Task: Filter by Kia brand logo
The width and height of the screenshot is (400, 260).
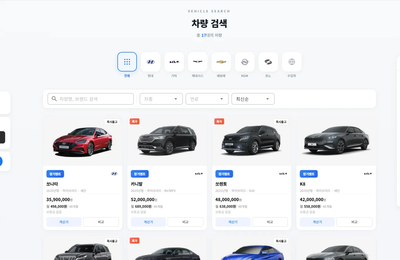Action: point(174,62)
